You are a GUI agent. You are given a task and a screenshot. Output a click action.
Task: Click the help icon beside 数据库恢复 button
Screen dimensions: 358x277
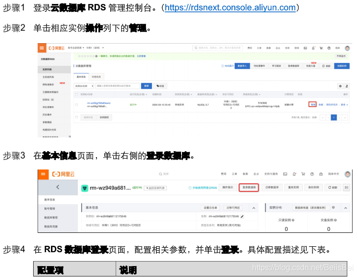click(333, 208)
